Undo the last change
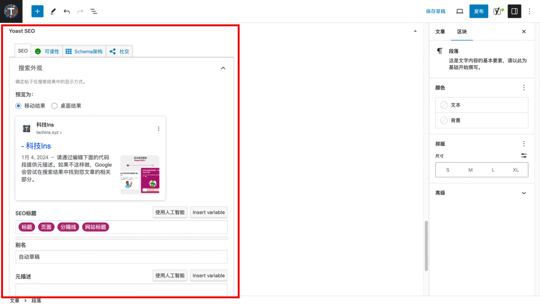This screenshot has height=305, width=540. 67,11
